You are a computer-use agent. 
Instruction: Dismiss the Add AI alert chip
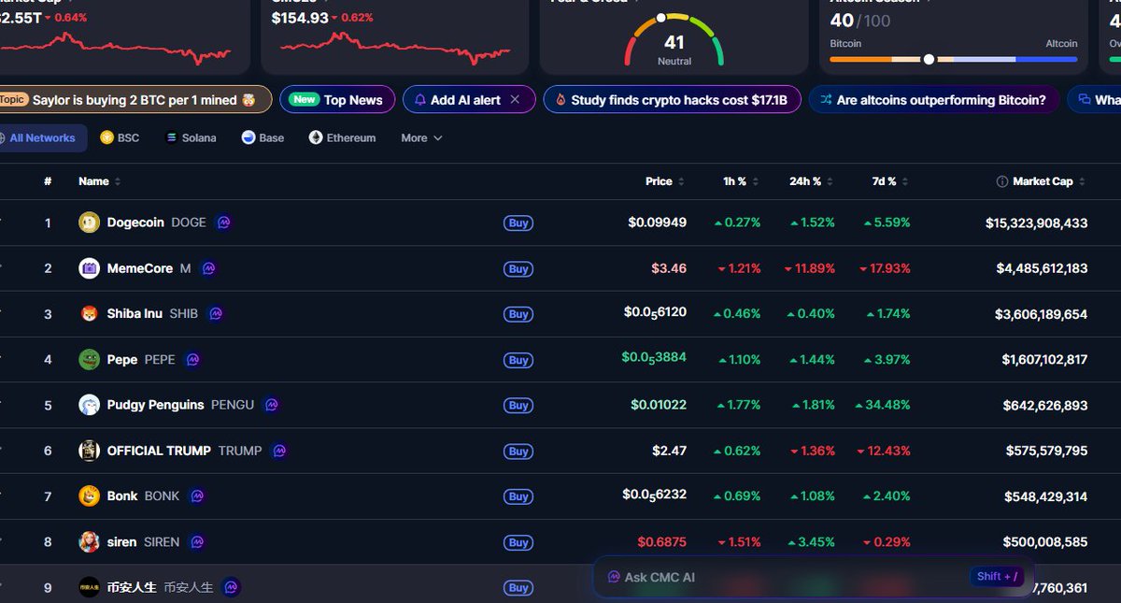coord(515,100)
